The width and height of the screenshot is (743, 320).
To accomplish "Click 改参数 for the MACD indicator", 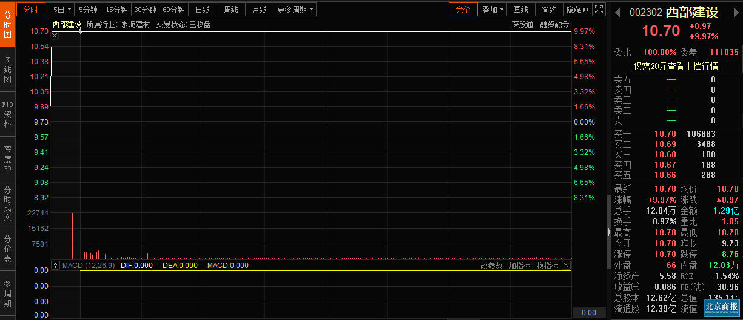I will click(491, 266).
